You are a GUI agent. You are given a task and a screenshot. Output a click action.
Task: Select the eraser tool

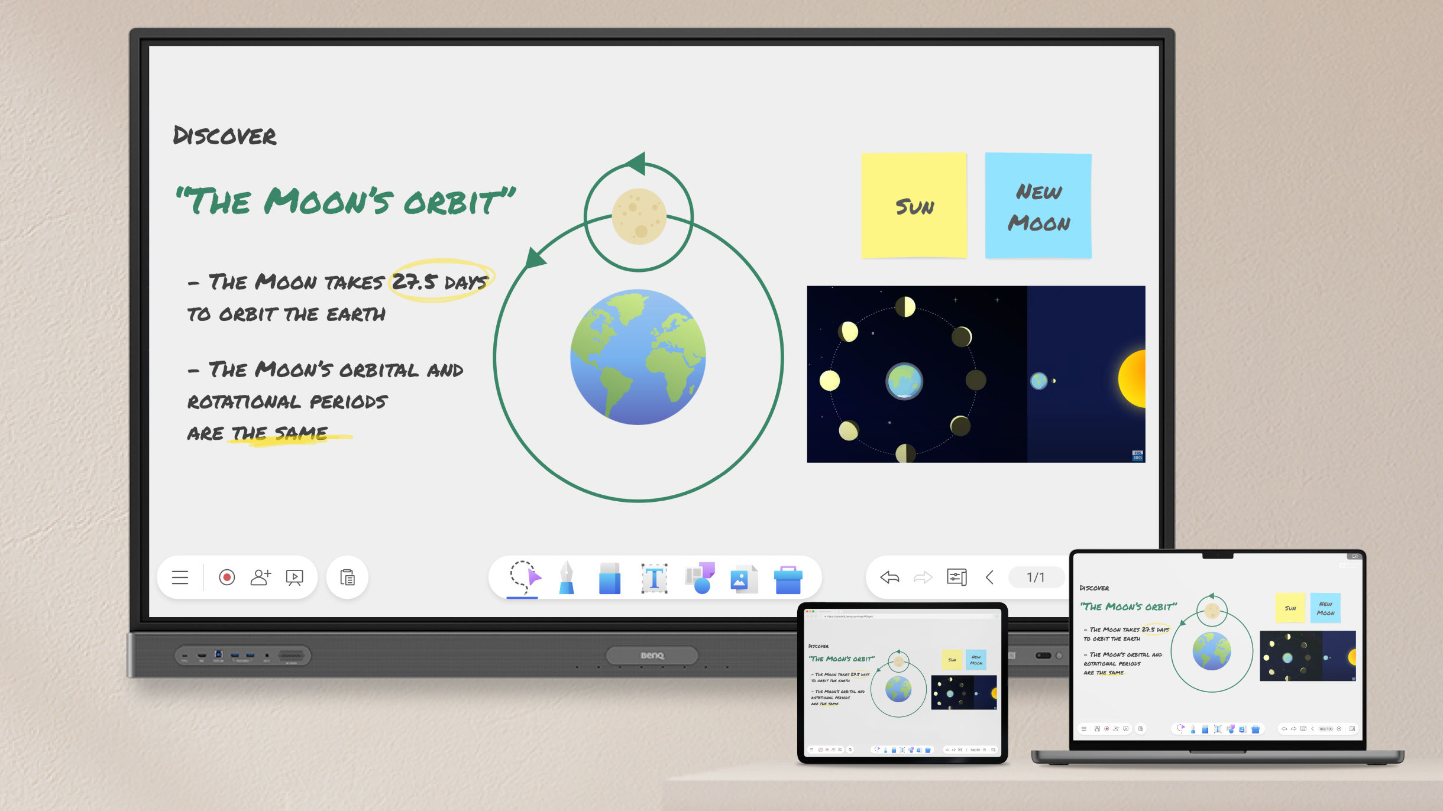click(x=609, y=578)
